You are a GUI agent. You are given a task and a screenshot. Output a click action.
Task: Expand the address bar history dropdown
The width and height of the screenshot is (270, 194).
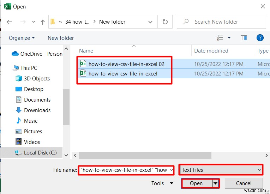pos(150,22)
